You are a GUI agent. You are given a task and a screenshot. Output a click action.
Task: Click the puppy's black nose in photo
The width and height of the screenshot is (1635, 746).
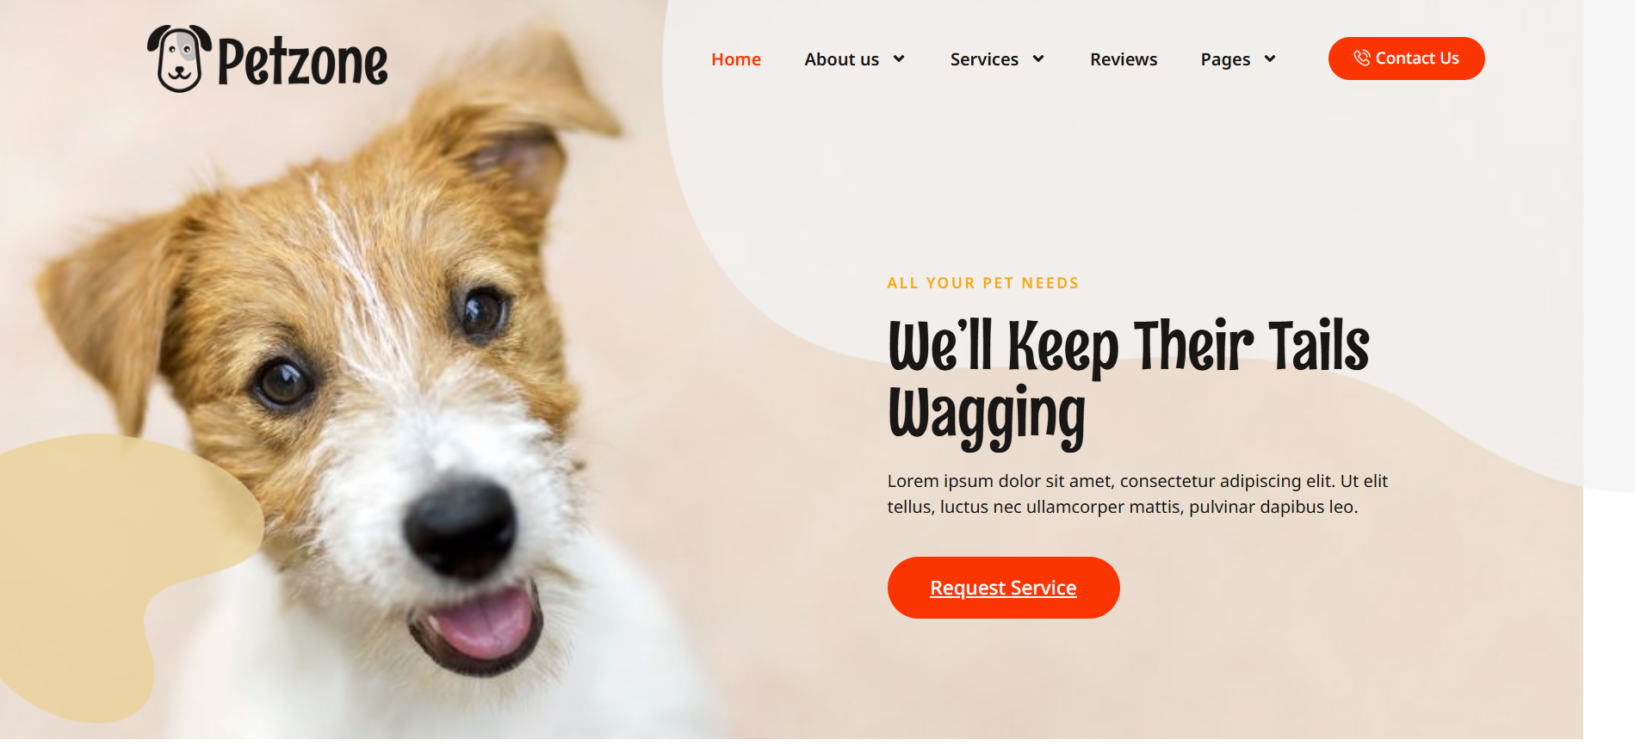[461, 527]
